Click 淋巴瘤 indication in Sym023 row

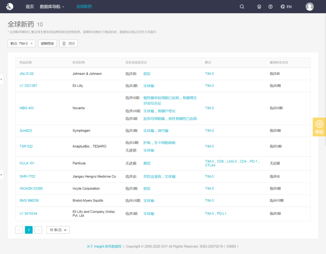pyautogui.click(x=163, y=131)
